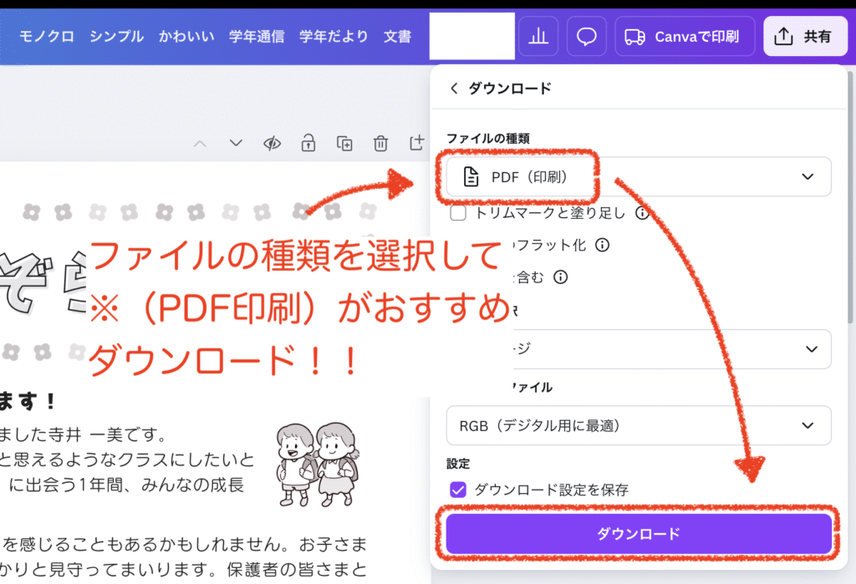Click the 共有 share button
Image resolution: width=856 pixels, height=584 pixels.
[x=805, y=37]
